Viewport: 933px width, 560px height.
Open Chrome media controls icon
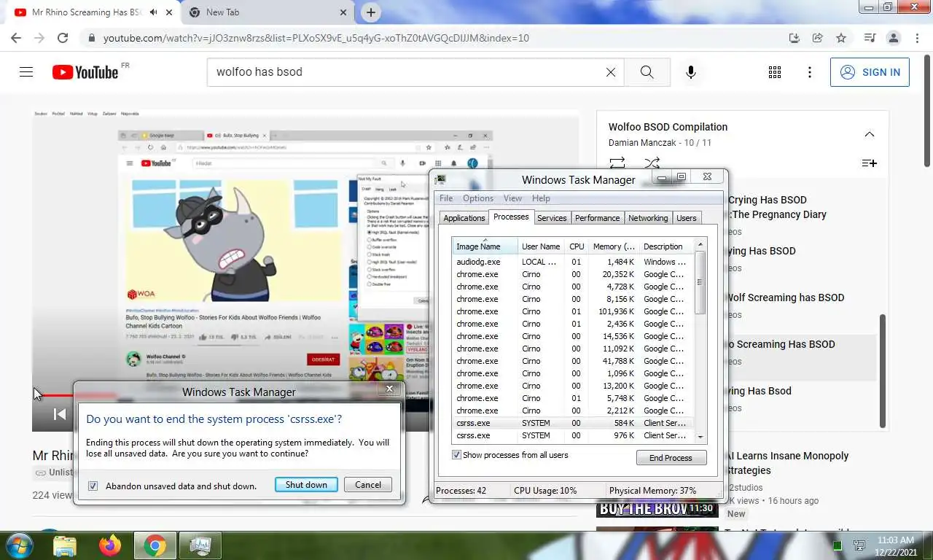coord(870,38)
